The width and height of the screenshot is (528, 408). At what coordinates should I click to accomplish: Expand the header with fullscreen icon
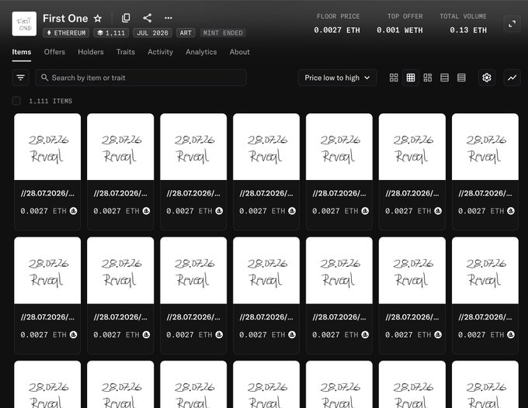point(512,24)
